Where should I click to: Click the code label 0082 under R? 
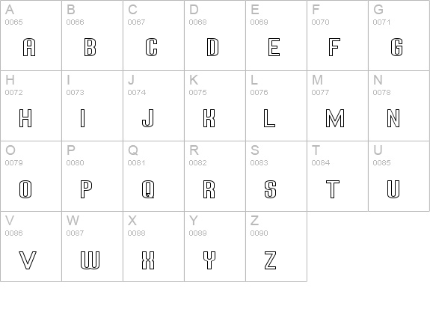[197, 162]
